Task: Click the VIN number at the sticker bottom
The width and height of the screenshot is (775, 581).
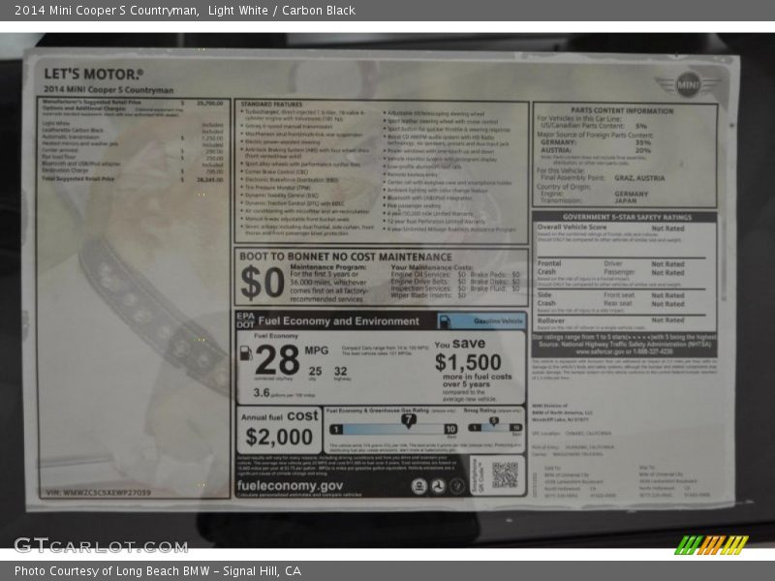Action: (98, 492)
